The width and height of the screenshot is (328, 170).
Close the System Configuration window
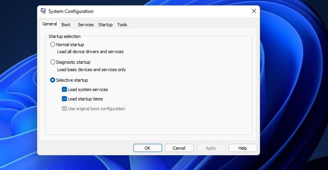[x=254, y=11]
